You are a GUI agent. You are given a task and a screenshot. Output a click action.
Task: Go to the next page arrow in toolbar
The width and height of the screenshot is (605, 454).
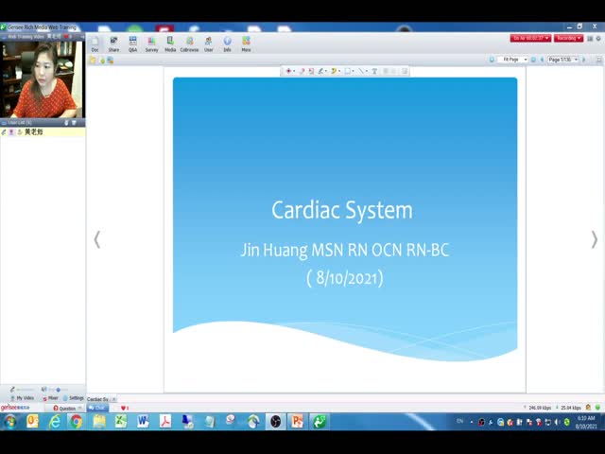tap(584, 60)
